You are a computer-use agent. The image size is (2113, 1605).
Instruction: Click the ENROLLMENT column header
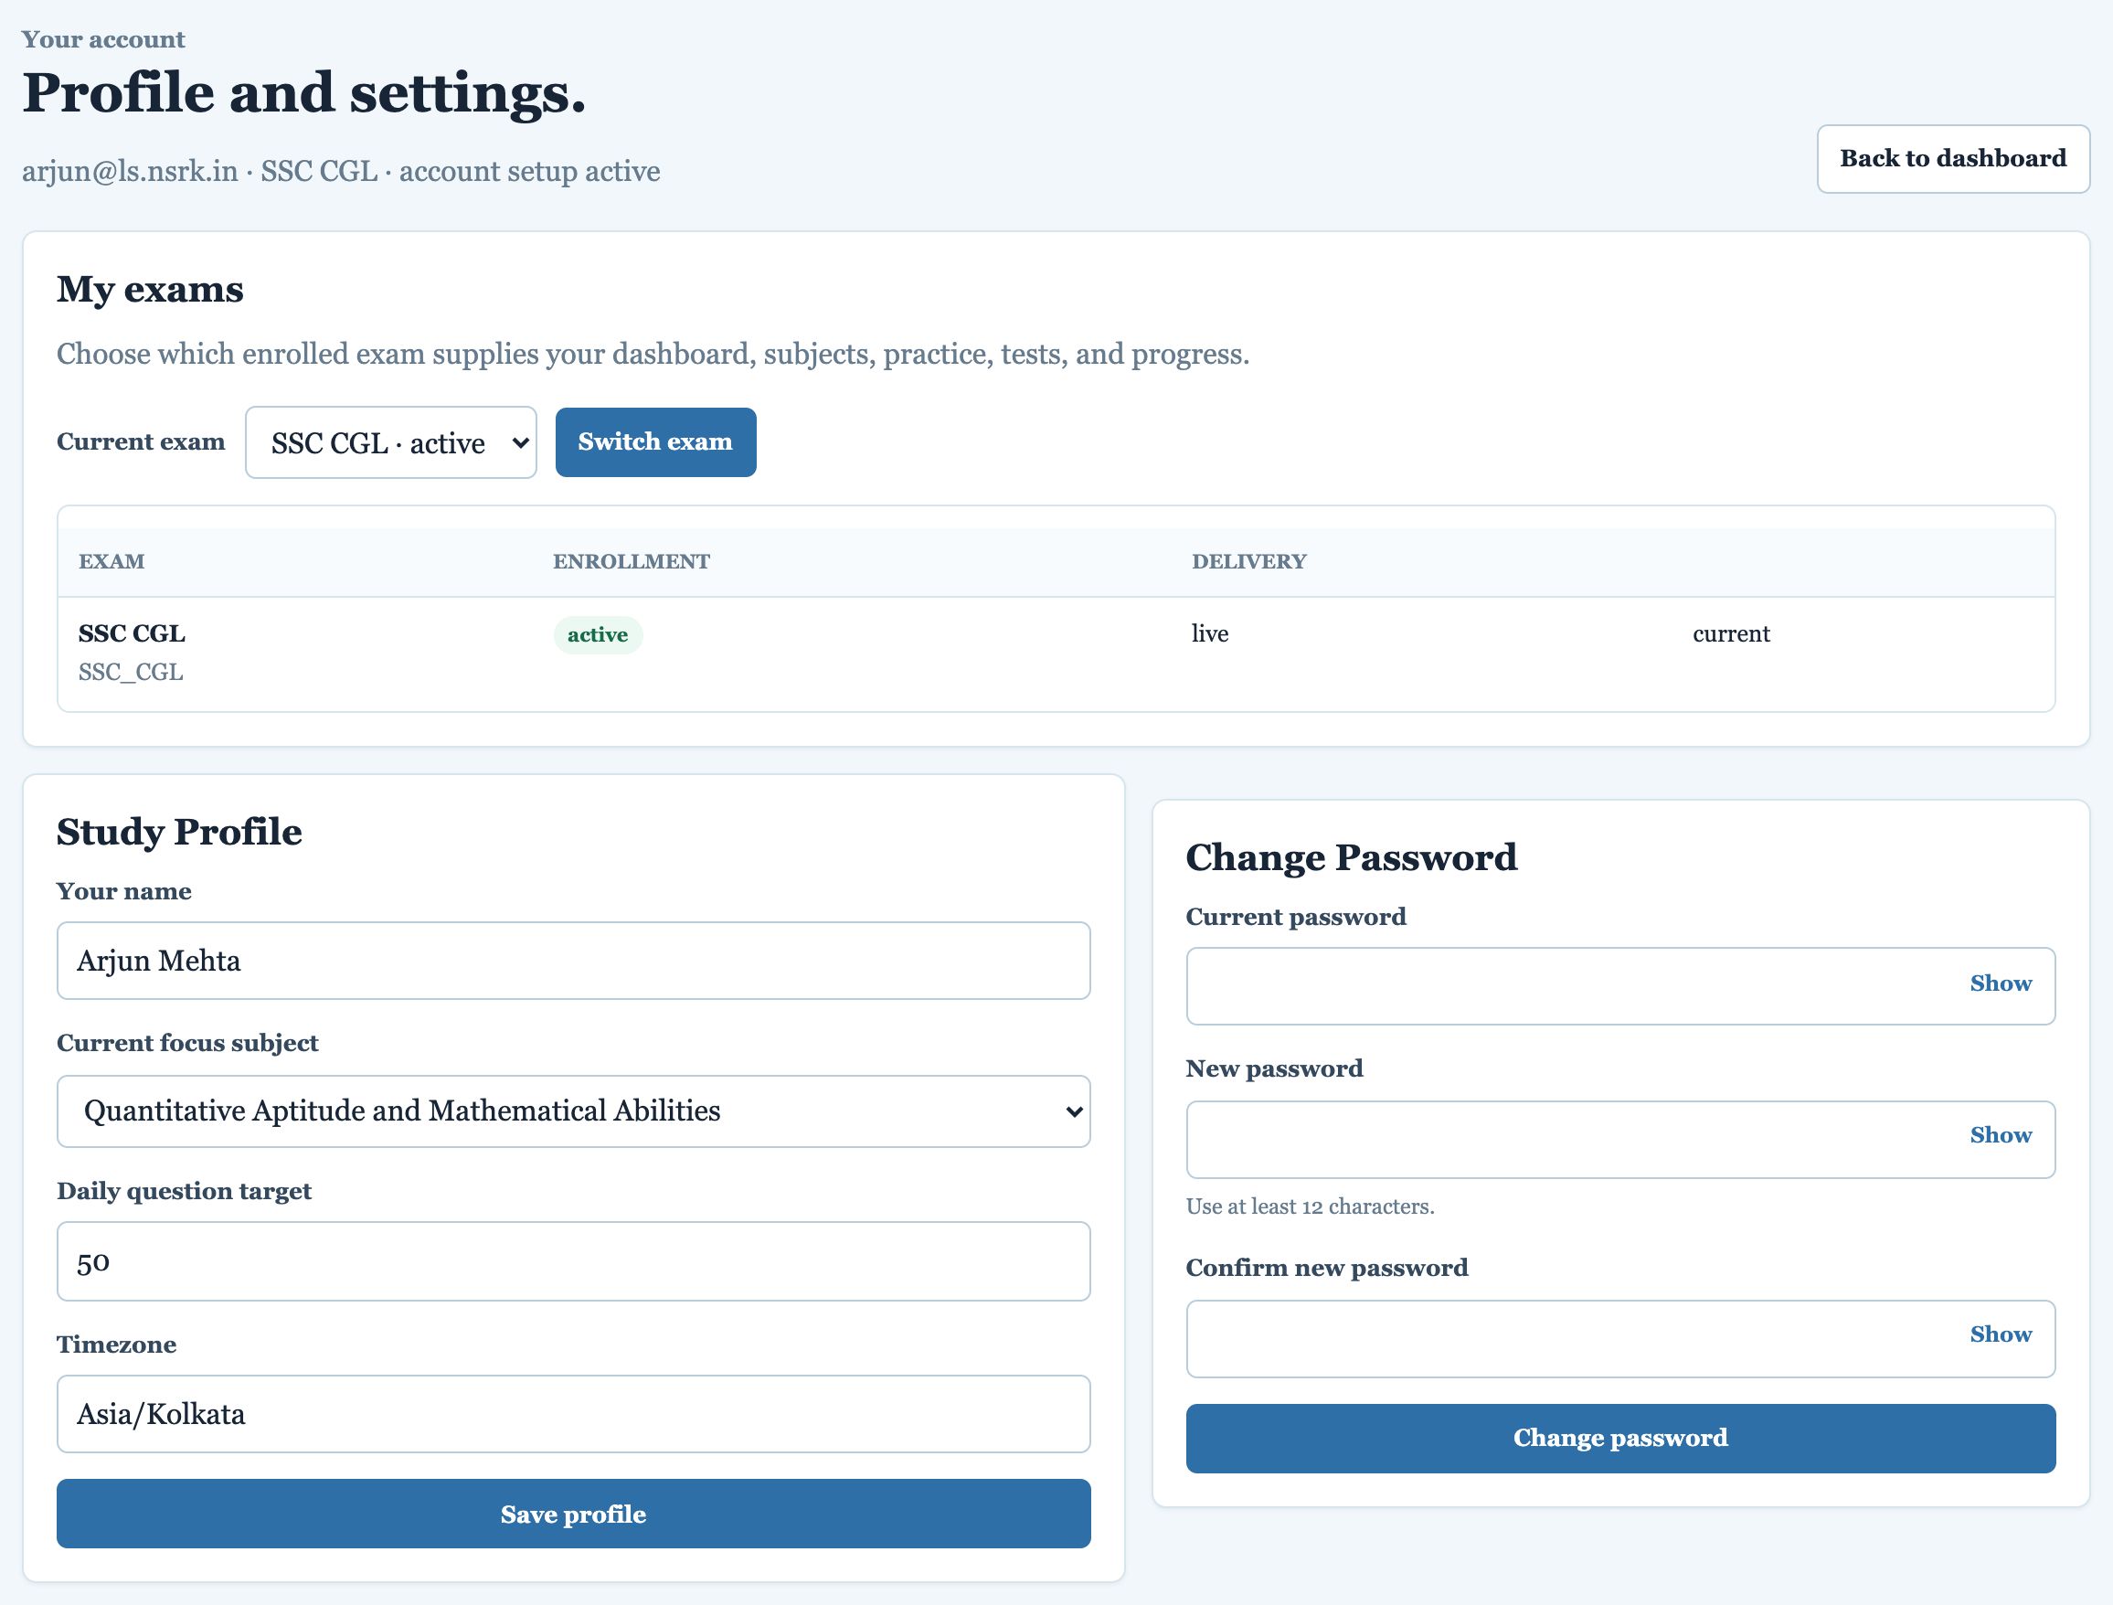[632, 562]
